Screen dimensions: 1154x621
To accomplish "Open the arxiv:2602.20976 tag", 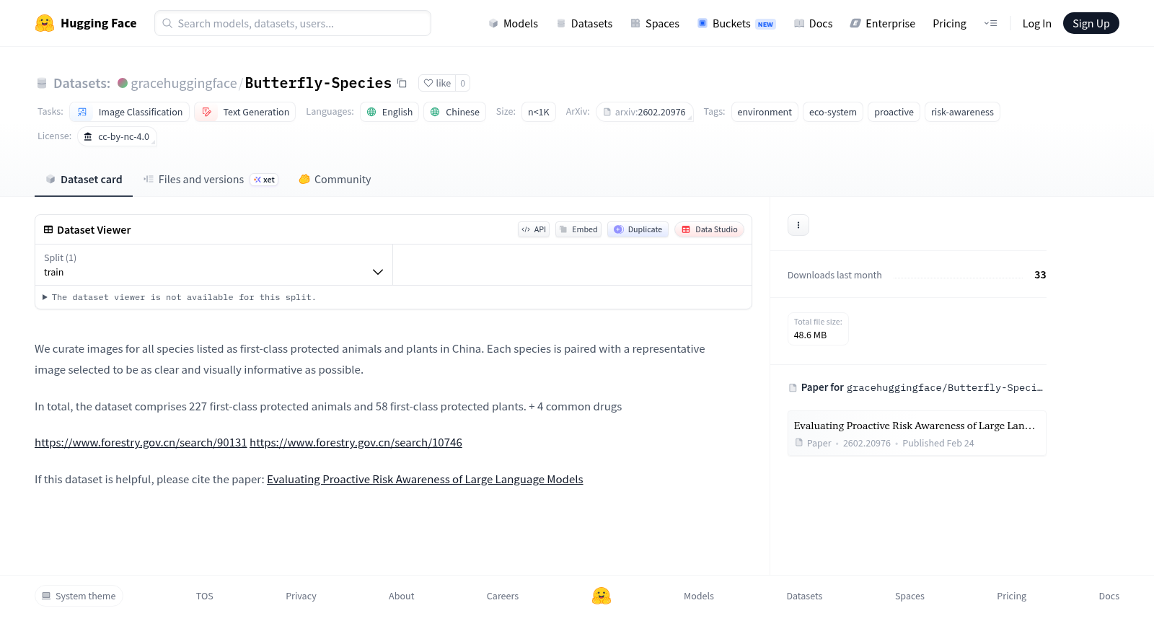I will (x=645, y=112).
